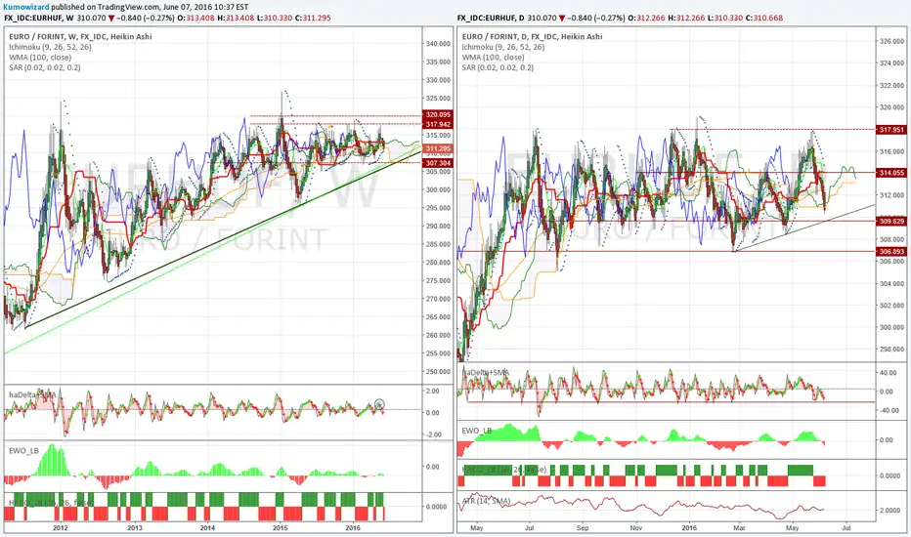Click Nov on the daily time axis
The image size is (911, 537).
pos(636,527)
